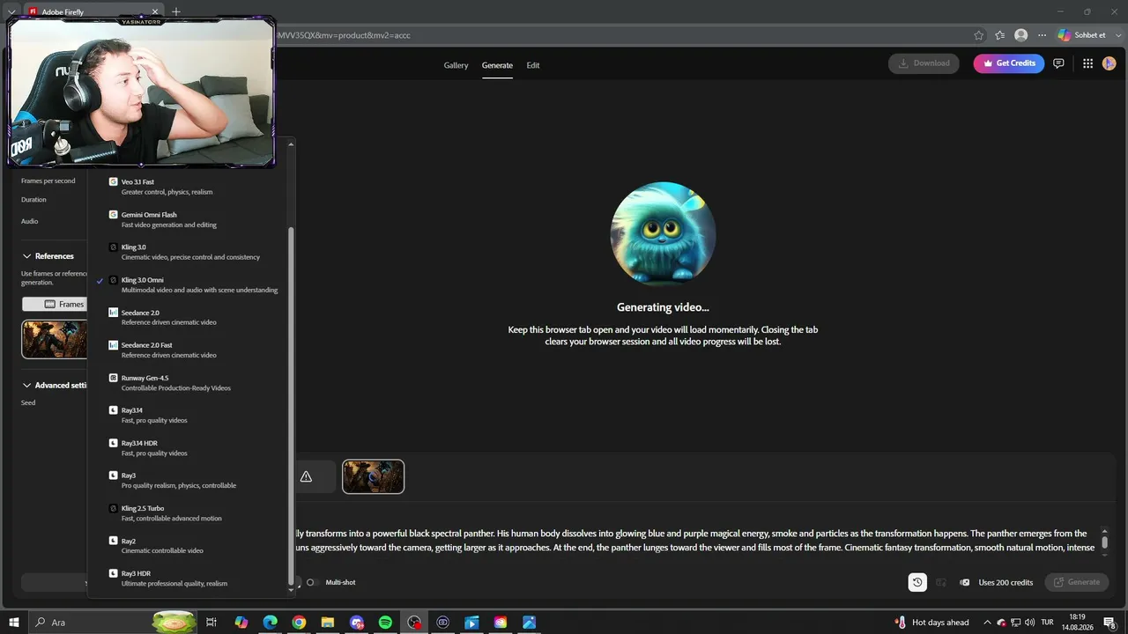Screen dimensions: 1128x634
Task: Open the Copilot app on the taskbar
Action: (x=241, y=623)
